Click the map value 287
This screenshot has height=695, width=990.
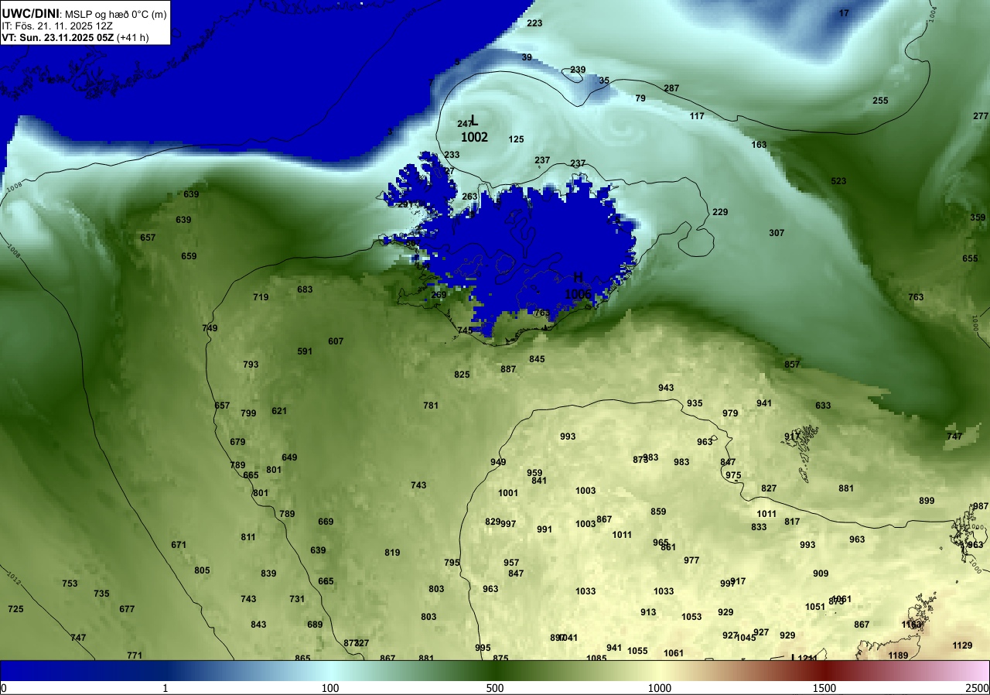671,88
